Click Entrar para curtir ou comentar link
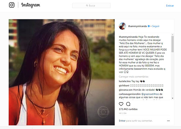 tap(122, 121)
